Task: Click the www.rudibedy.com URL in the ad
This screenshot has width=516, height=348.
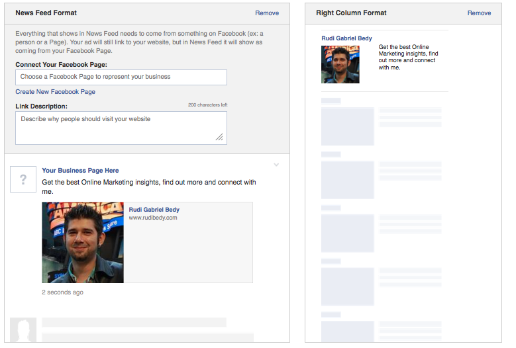Action: pyautogui.click(x=153, y=218)
